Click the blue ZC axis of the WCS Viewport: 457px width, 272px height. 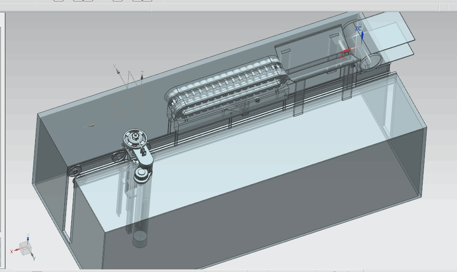362,35
